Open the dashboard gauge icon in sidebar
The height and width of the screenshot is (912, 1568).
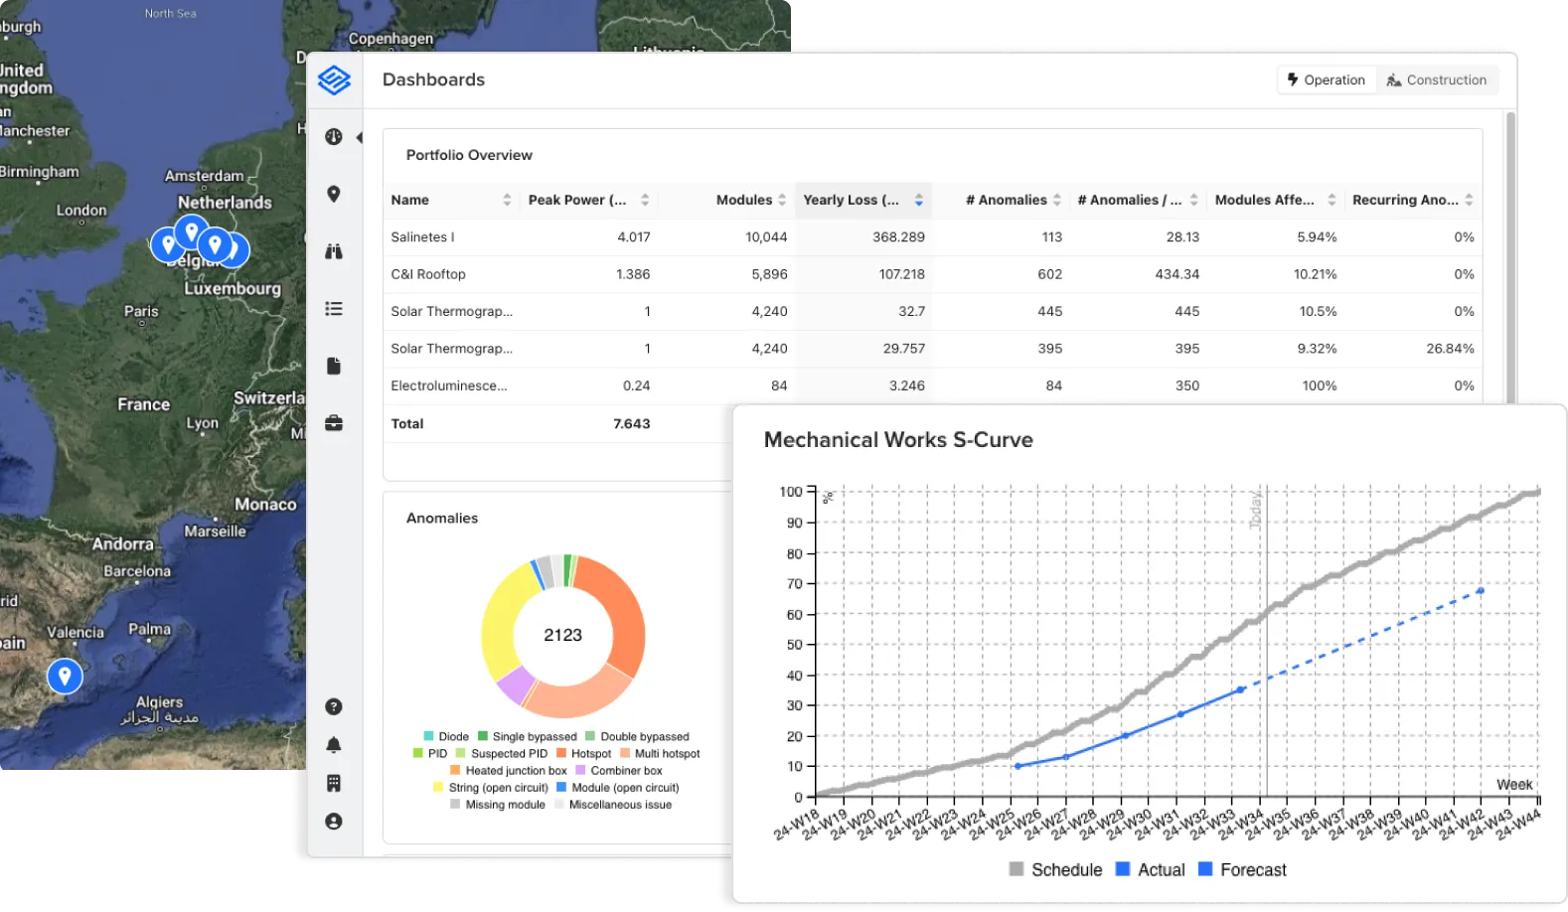coord(334,137)
